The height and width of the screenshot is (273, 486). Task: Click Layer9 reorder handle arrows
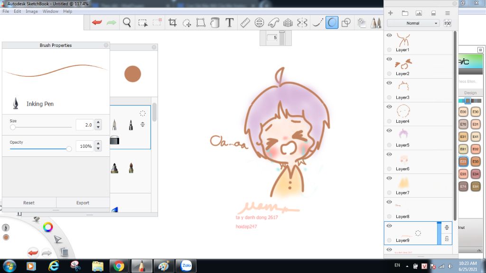pyautogui.click(x=447, y=227)
